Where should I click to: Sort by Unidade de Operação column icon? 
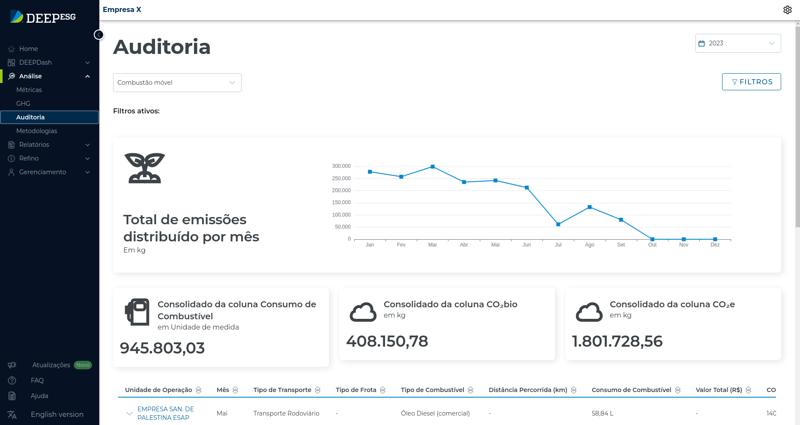199,390
